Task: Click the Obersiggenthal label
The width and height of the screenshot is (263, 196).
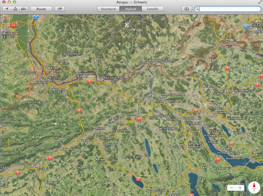Action: click(173, 94)
